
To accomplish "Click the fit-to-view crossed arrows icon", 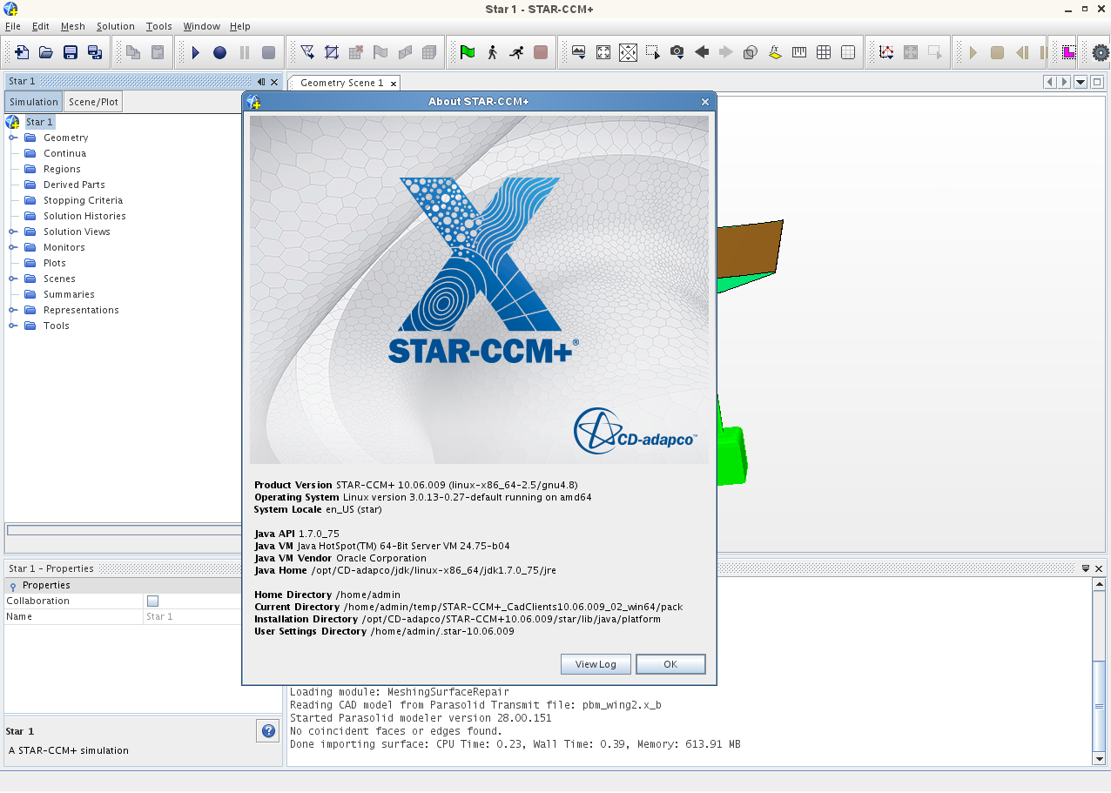I will [x=628, y=52].
